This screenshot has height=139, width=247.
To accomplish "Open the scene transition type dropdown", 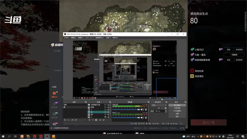I will tap(159, 105).
